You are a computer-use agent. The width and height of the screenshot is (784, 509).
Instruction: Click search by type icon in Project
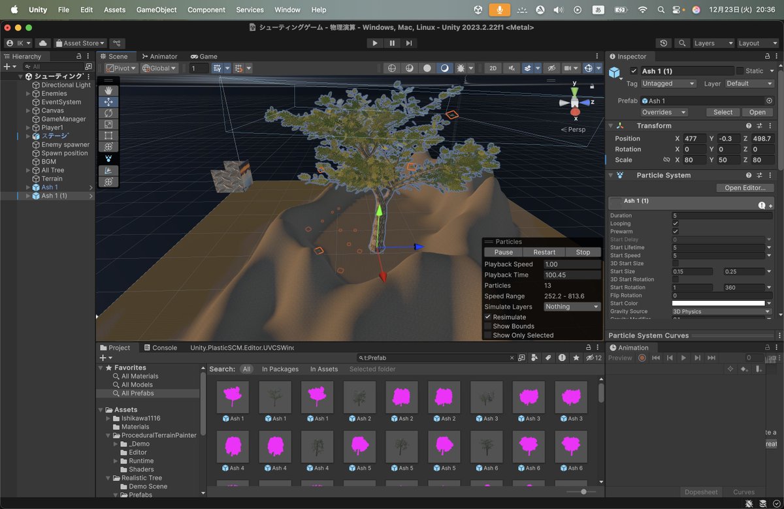tap(534, 358)
